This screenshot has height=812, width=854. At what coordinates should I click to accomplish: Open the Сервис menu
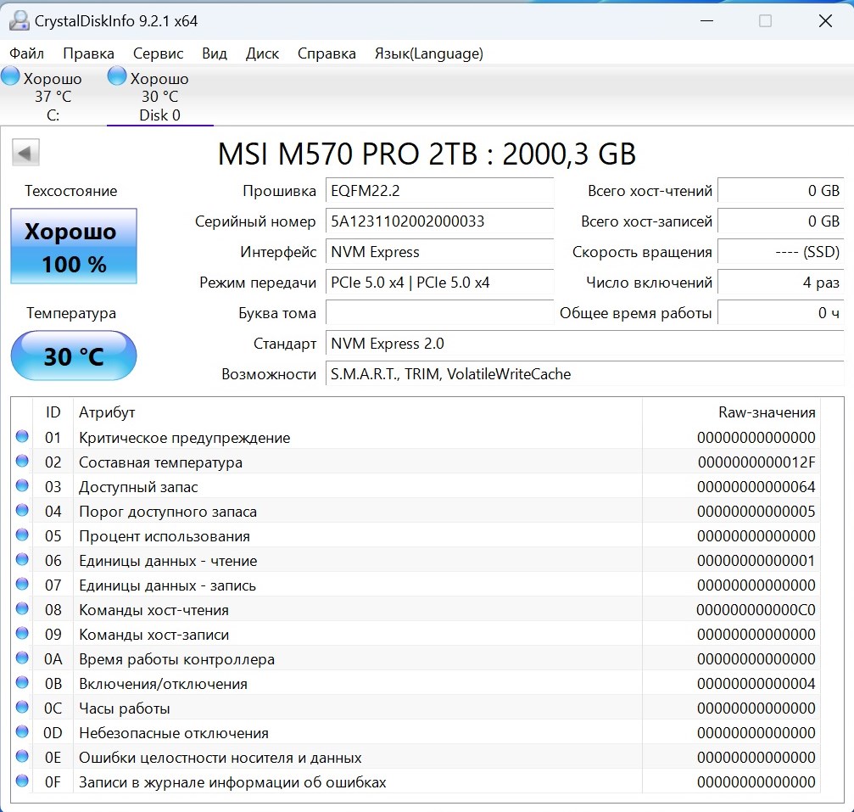[x=158, y=53]
